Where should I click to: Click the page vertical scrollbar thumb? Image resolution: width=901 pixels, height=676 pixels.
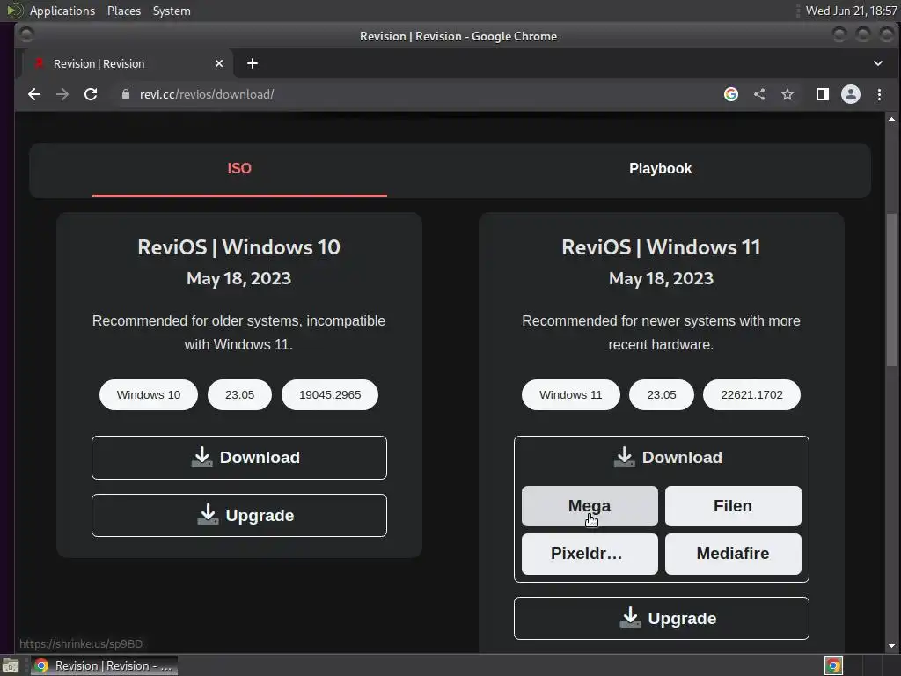pyautogui.click(x=891, y=290)
